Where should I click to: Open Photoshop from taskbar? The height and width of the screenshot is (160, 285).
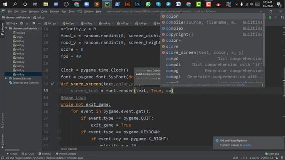point(138,4)
